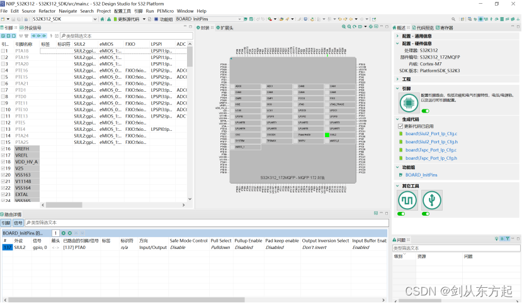522x303 pixels.
Task: Click the home icon in the toolbar
Action: pos(102,19)
